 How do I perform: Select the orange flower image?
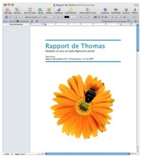click(82, 107)
